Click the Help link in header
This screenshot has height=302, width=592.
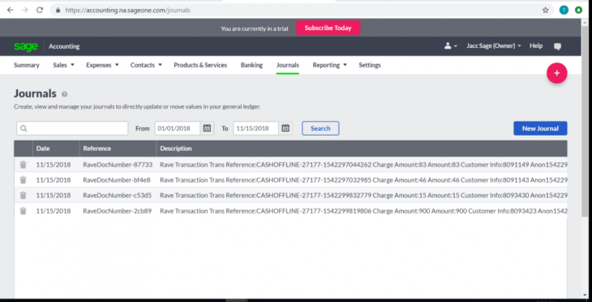click(536, 45)
